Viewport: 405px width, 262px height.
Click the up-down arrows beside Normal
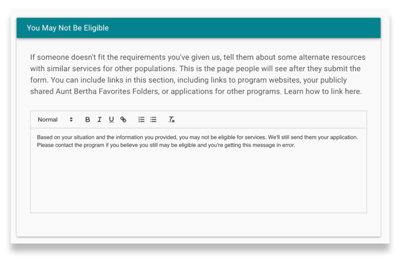[x=71, y=120]
